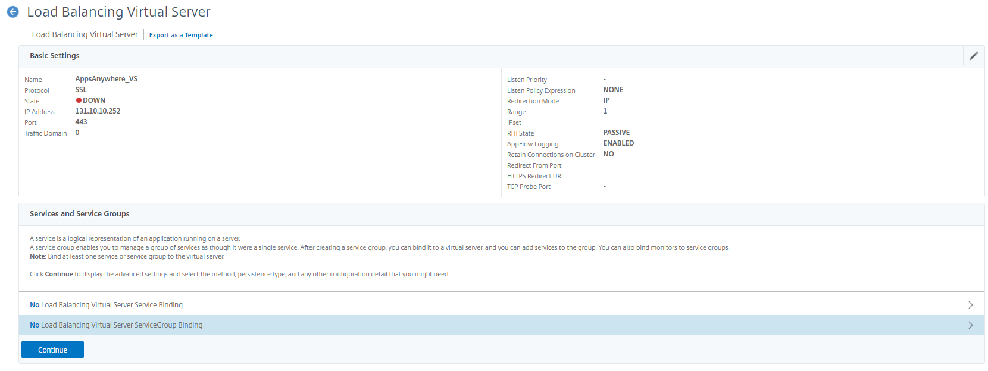This screenshot has width=988, height=371.
Task: Click the IP address value 131.10.10.252
Action: tap(98, 111)
